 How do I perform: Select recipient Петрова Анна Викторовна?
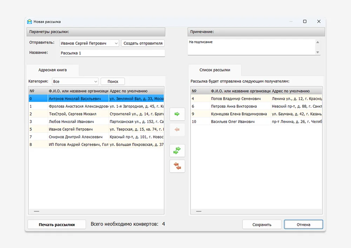[257, 106]
